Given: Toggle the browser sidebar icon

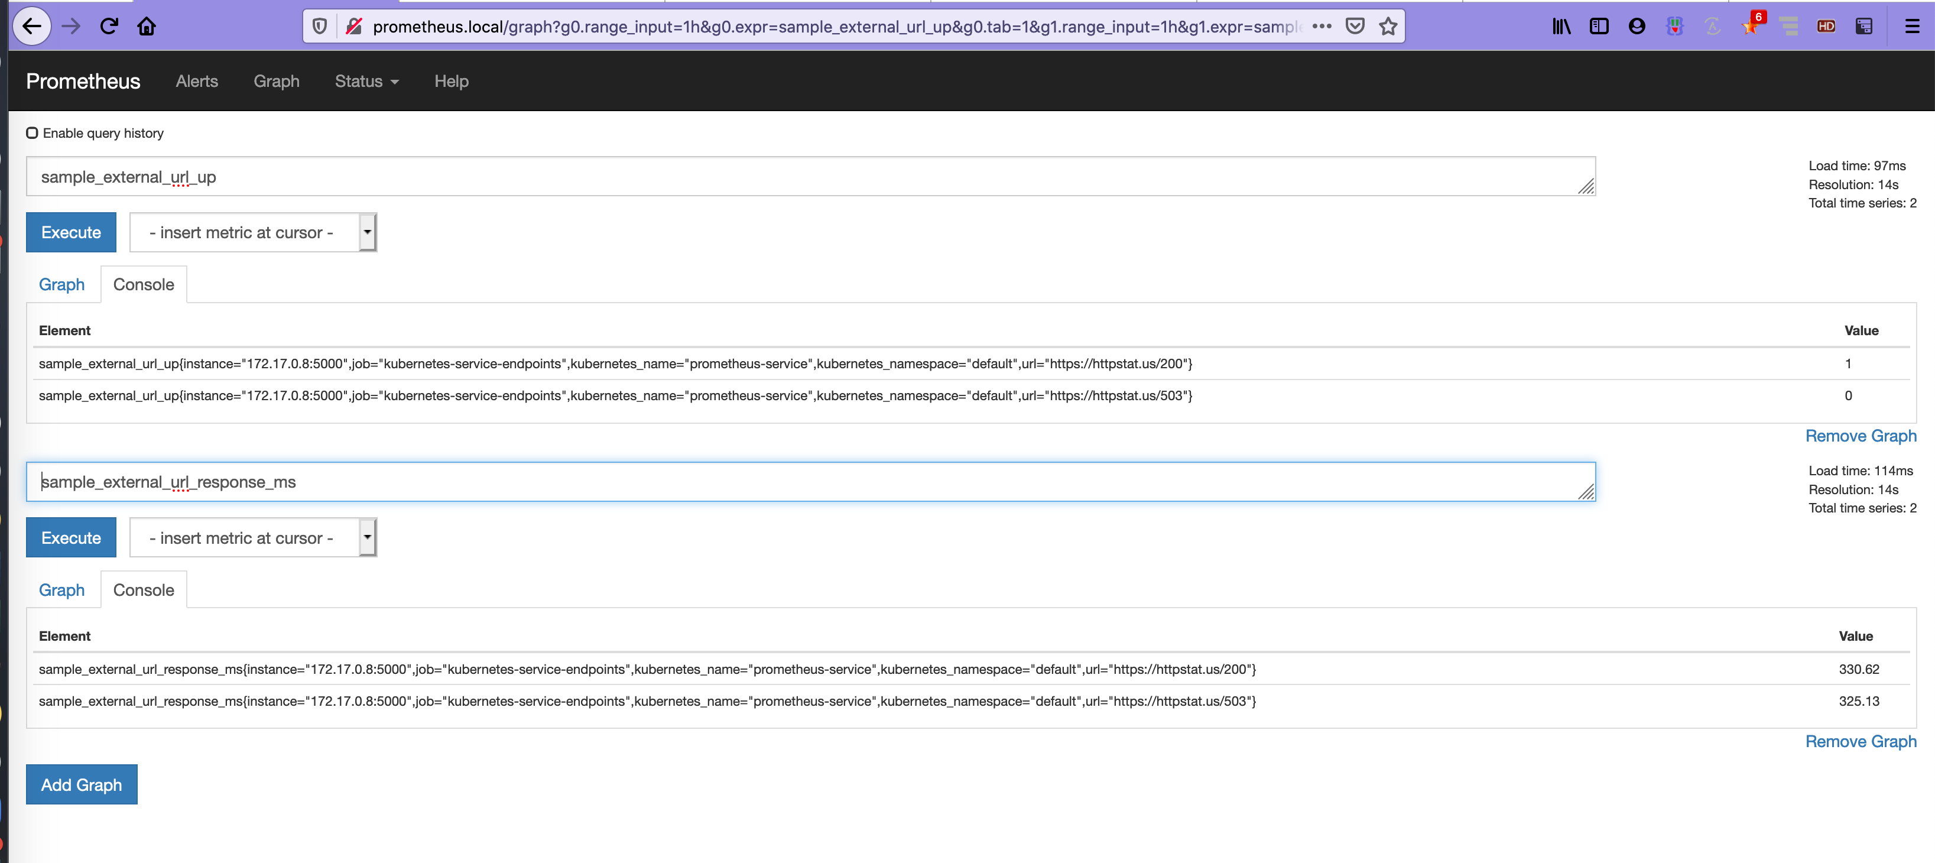Looking at the screenshot, I should (1599, 25).
